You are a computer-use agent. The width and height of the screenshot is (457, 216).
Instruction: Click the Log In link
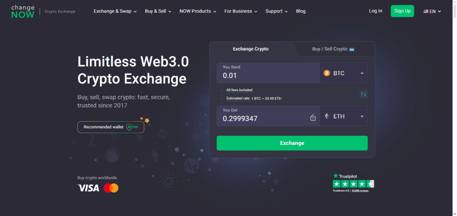click(376, 11)
